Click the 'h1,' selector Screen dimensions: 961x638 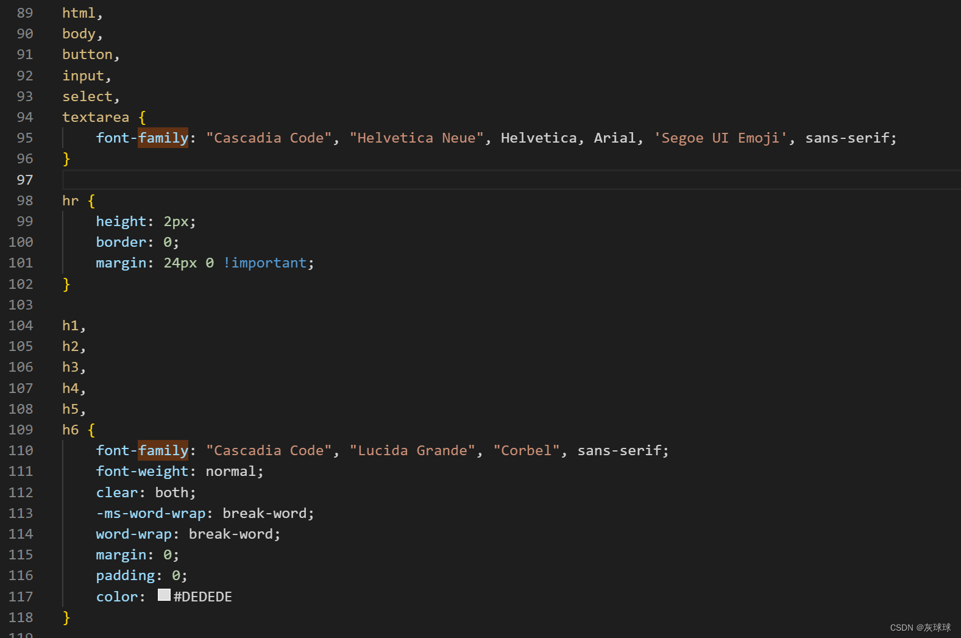[x=74, y=325]
